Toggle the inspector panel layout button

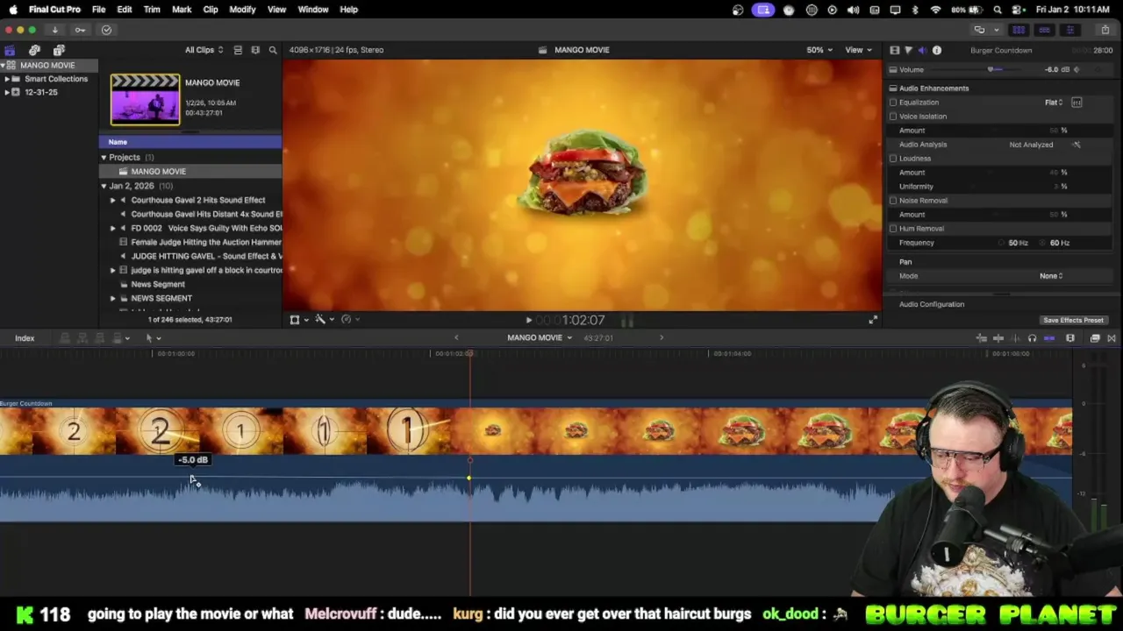pos(1069,30)
